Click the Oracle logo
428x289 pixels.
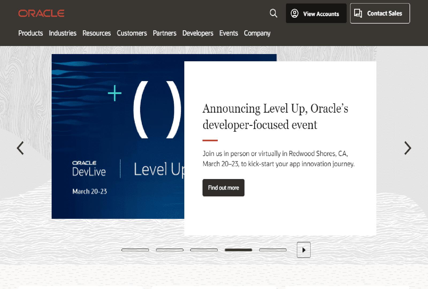[x=41, y=13]
